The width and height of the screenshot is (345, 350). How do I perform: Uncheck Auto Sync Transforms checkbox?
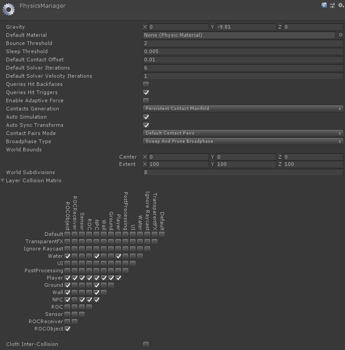pyautogui.click(x=146, y=125)
